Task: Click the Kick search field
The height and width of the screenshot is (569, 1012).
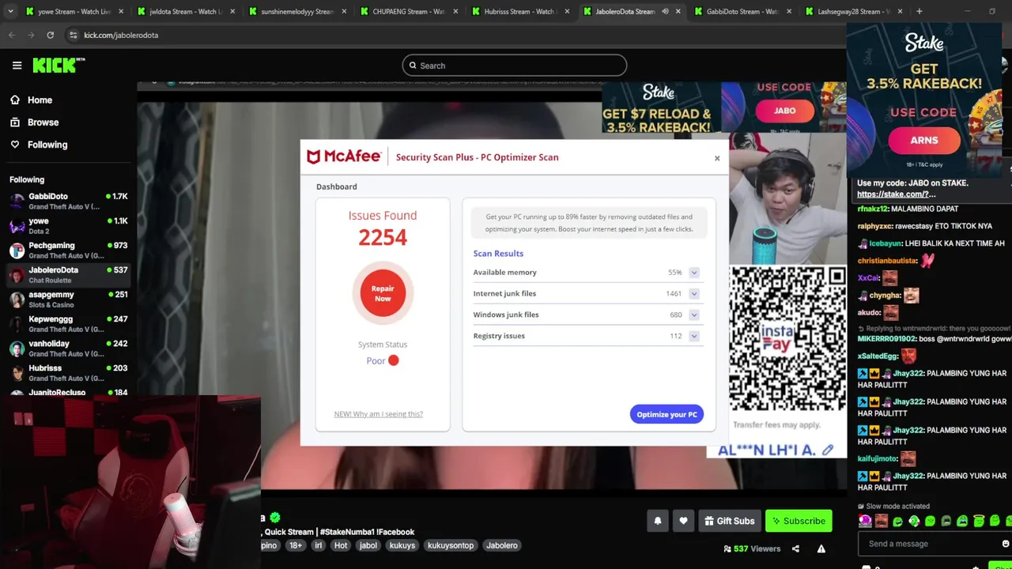Action: pyautogui.click(x=514, y=66)
